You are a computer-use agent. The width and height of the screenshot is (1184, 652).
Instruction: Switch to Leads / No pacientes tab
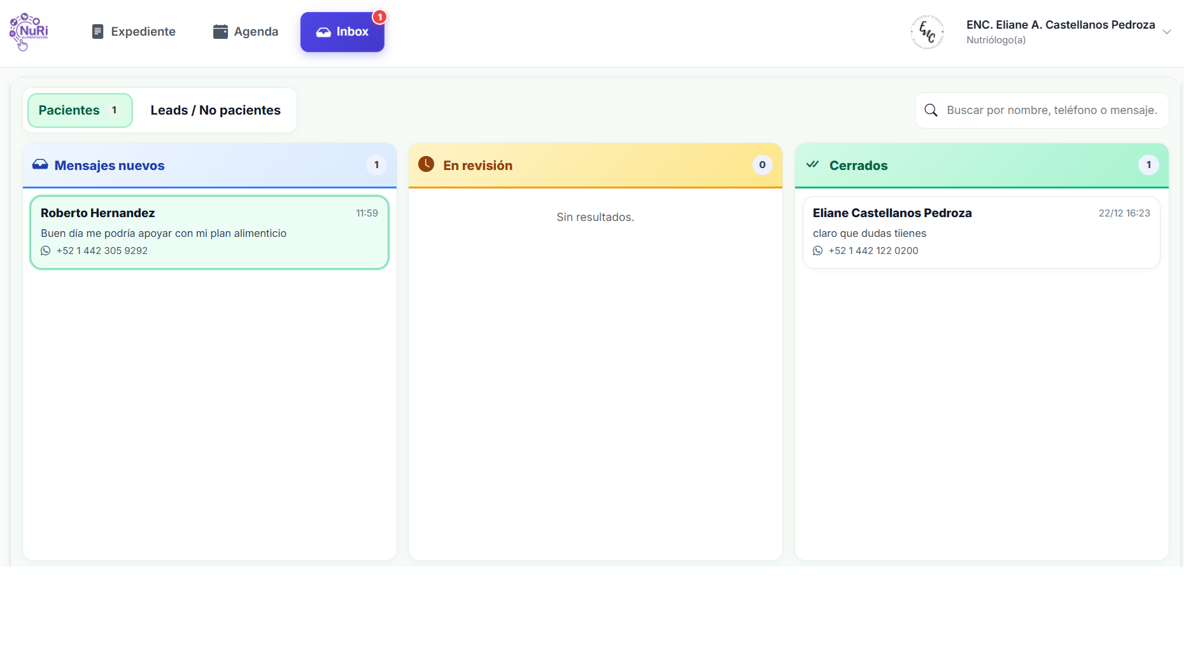point(215,110)
